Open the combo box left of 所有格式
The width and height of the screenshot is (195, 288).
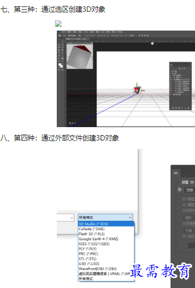point(65,217)
